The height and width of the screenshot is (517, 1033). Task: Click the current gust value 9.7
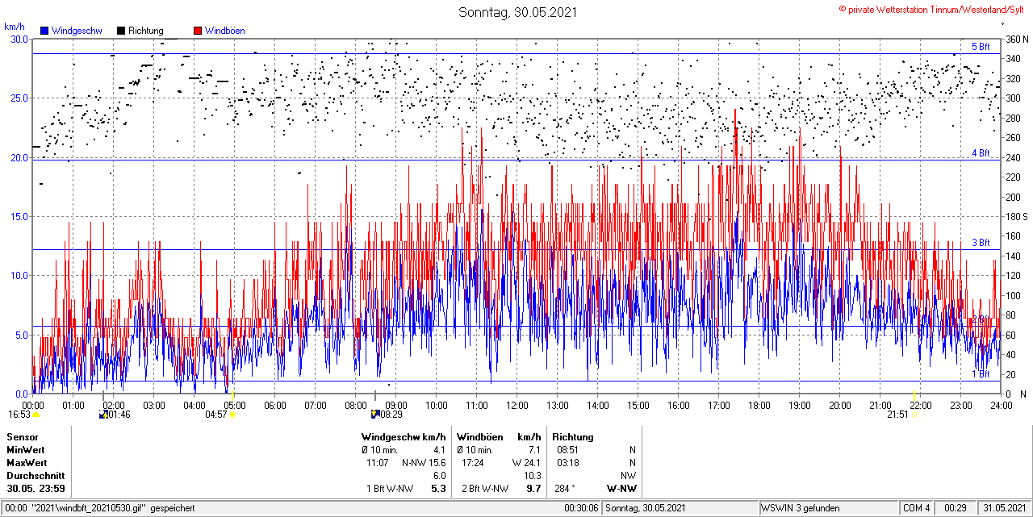[533, 489]
